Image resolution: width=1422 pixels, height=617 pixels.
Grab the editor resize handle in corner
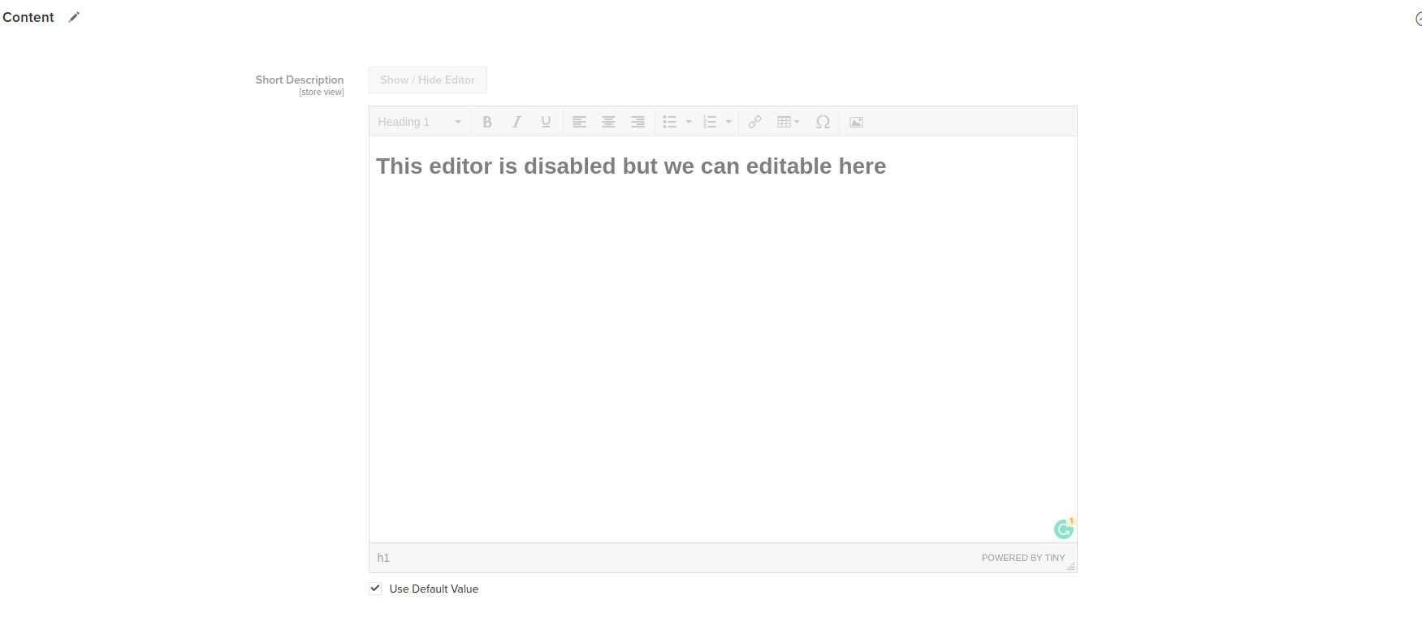[x=1070, y=566]
